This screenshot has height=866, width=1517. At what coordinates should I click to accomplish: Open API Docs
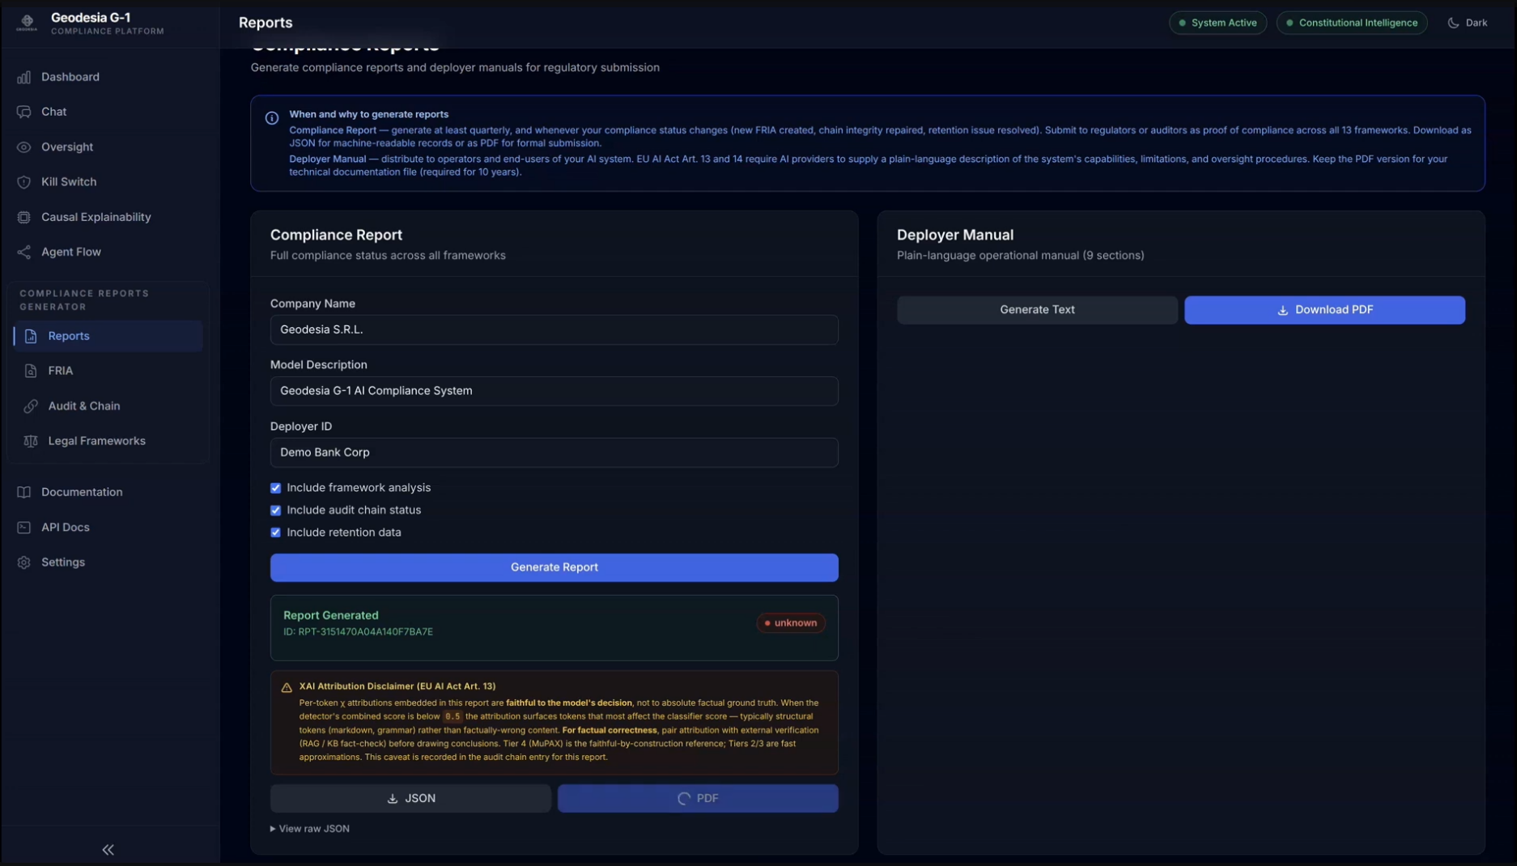point(108,527)
